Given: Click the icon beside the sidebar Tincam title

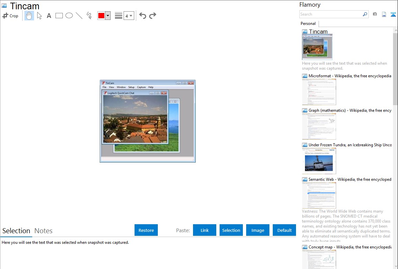Looking at the screenshot, I should [x=305, y=32].
